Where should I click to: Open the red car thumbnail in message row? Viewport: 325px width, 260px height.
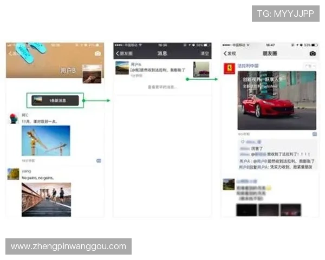pos(201,69)
